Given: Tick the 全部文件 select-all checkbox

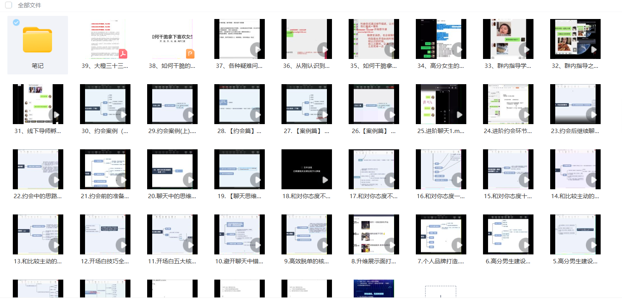Looking at the screenshot, I should click(9, 5).
